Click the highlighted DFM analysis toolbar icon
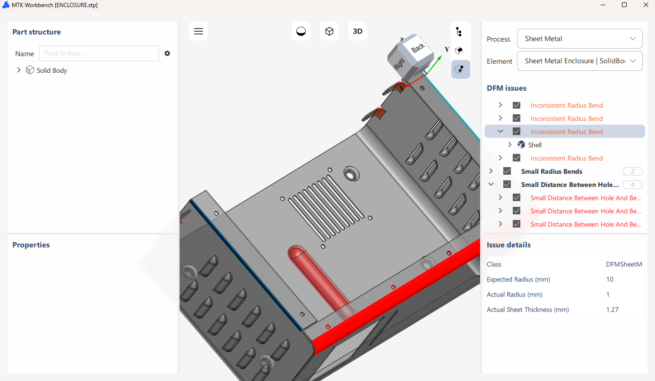Image resolution: width=655 pixels, height=381 pixels. (x=458, y=69)
